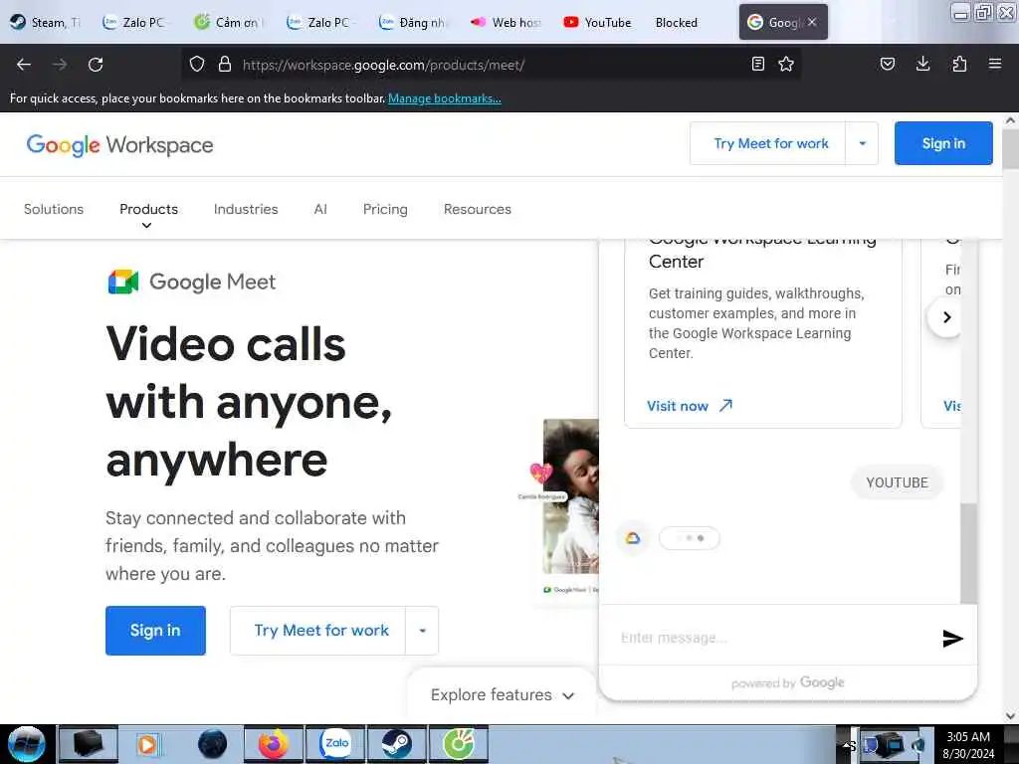Open Pricing navigation item
This screenshot has width=1019, height=764.
tap(385, 209)
